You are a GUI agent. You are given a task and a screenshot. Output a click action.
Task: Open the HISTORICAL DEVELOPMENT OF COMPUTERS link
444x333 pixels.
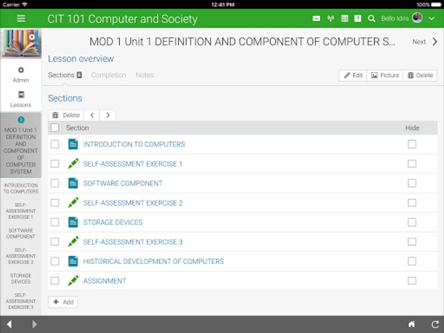click(x=153, y=261)
